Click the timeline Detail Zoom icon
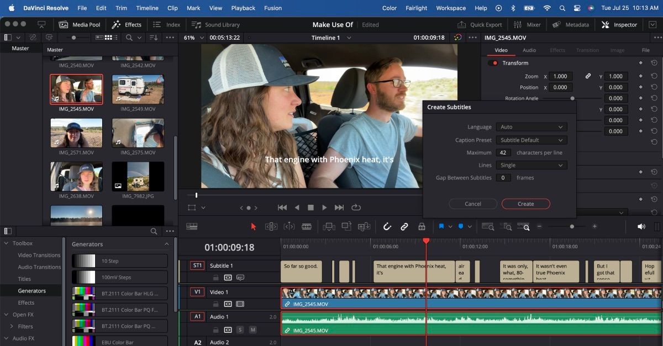This screenshot has width=663, height=346. [x=506, y=226]
